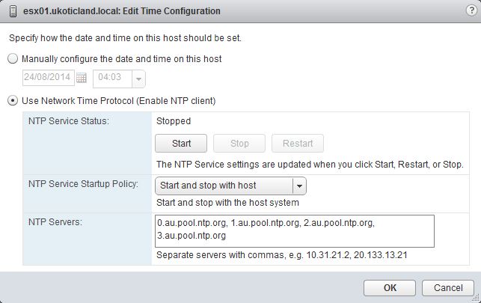Click the dialog resize grip in corner
481x303 pixels.
click(x=477, y=298)
